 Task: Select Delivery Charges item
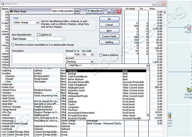(12, 107)
